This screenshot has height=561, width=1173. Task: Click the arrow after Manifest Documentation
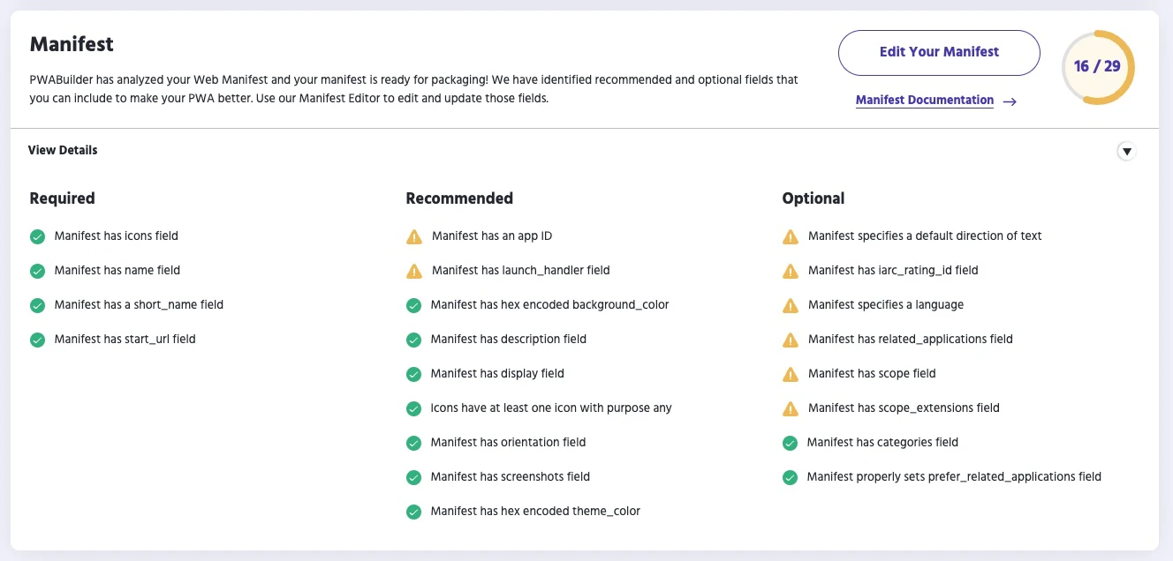(1010, 101)
